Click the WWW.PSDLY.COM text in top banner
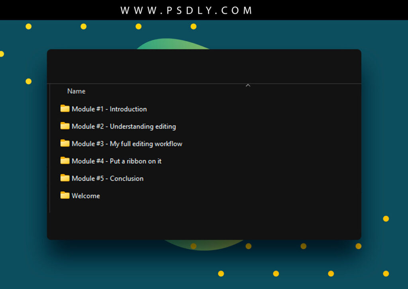408x289 pixels. pyautogui.click(x=186, y=10)
